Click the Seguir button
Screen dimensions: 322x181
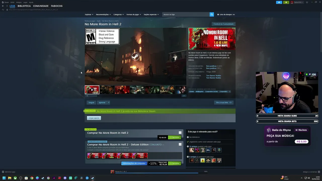91,102
